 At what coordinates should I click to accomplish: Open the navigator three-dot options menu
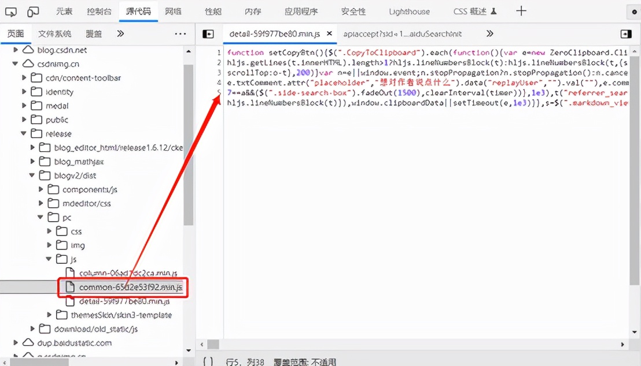pyautogui.click(x=180, y=34)
